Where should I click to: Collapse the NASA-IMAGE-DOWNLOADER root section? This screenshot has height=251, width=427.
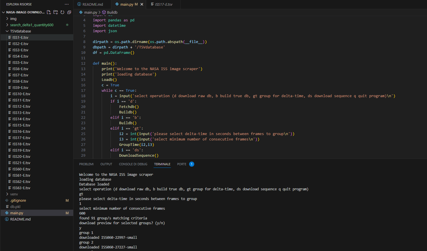click(x=25, y=12)
